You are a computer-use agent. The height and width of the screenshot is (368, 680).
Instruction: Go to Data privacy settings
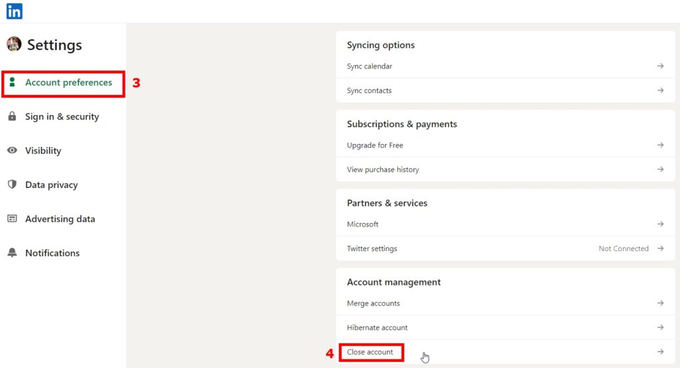[x=52, y=185]
